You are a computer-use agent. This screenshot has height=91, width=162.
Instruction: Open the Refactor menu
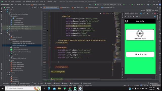29,2
